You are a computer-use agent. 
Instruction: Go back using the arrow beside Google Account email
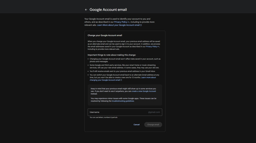[x=86, y=10]
